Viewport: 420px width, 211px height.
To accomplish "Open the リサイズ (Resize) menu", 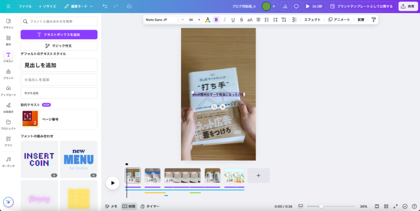I will (x=47, y=6).
